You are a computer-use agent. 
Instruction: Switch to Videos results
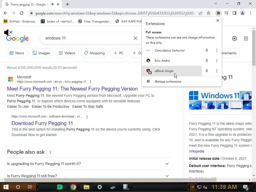67,53
